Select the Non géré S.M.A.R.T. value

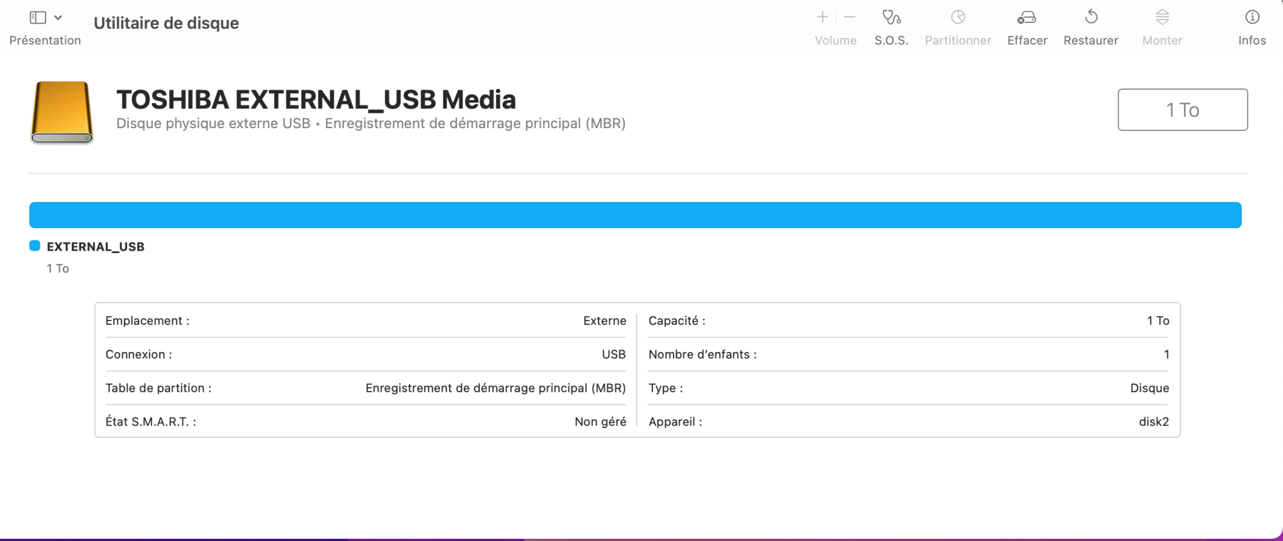[x=600, y=422]
